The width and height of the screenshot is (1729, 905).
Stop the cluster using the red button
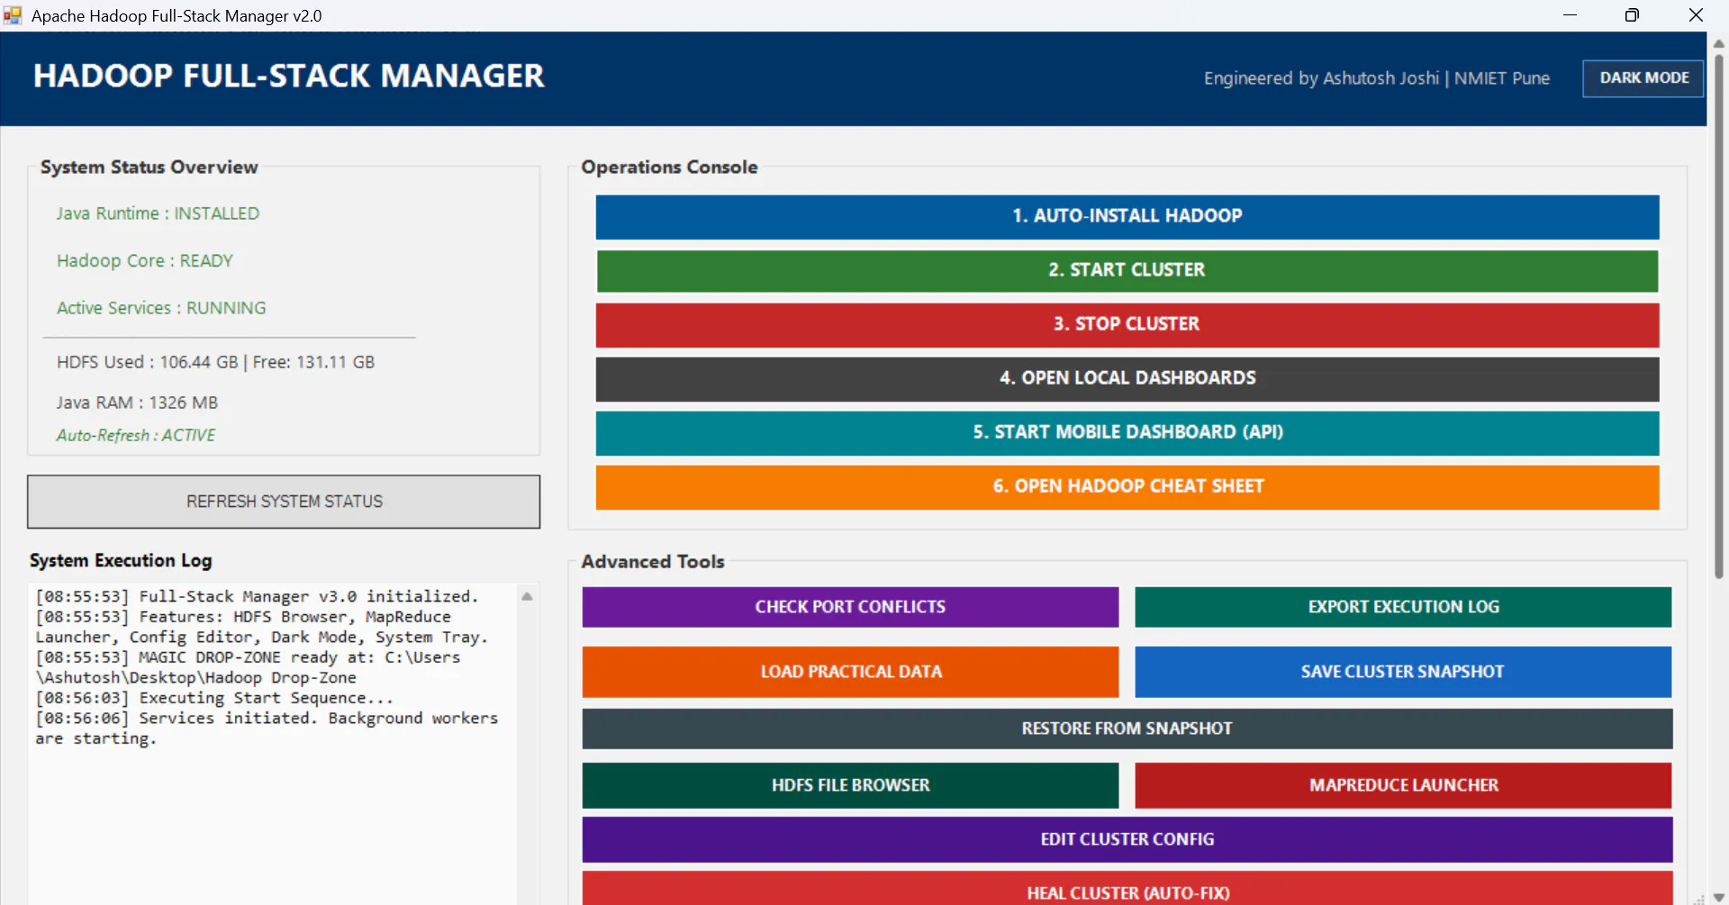pos(1127,324)
